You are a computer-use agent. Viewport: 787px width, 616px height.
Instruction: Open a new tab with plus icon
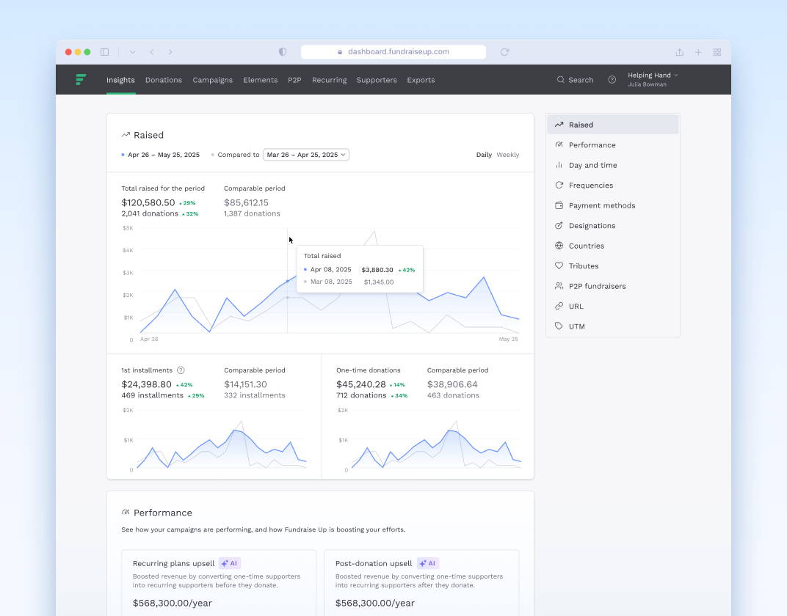tap(698, 52)
